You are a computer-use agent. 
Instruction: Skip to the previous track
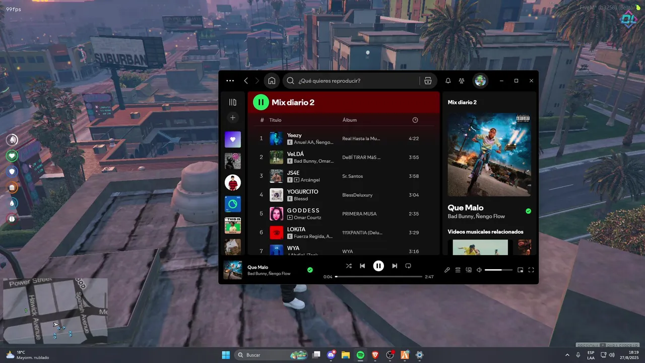click(362, 266)
